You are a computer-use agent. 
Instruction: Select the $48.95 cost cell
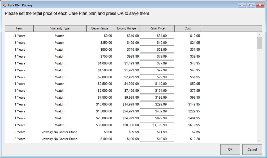point(195,70)
